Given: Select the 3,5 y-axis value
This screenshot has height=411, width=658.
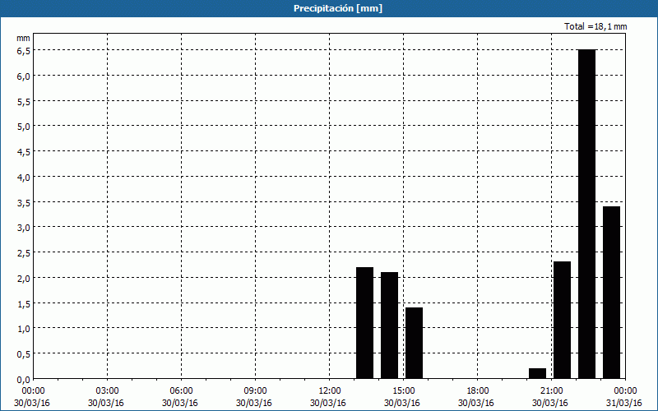Looking at the screenshot, I should coord(23,202).
